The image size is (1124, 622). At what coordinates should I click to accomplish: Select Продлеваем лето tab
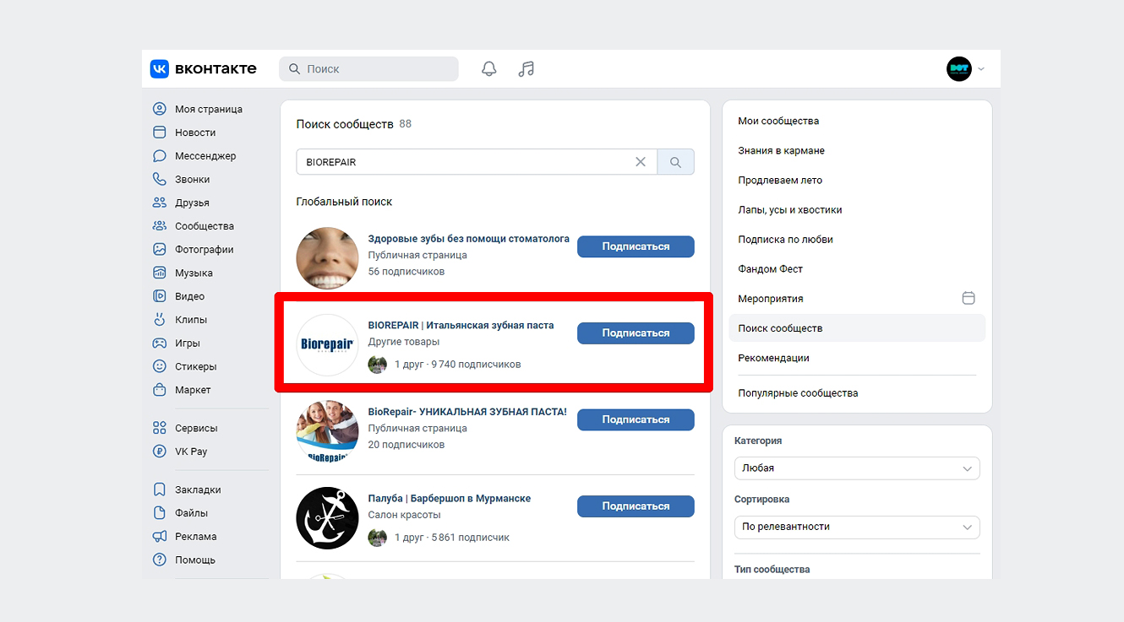tap(857, 180)
